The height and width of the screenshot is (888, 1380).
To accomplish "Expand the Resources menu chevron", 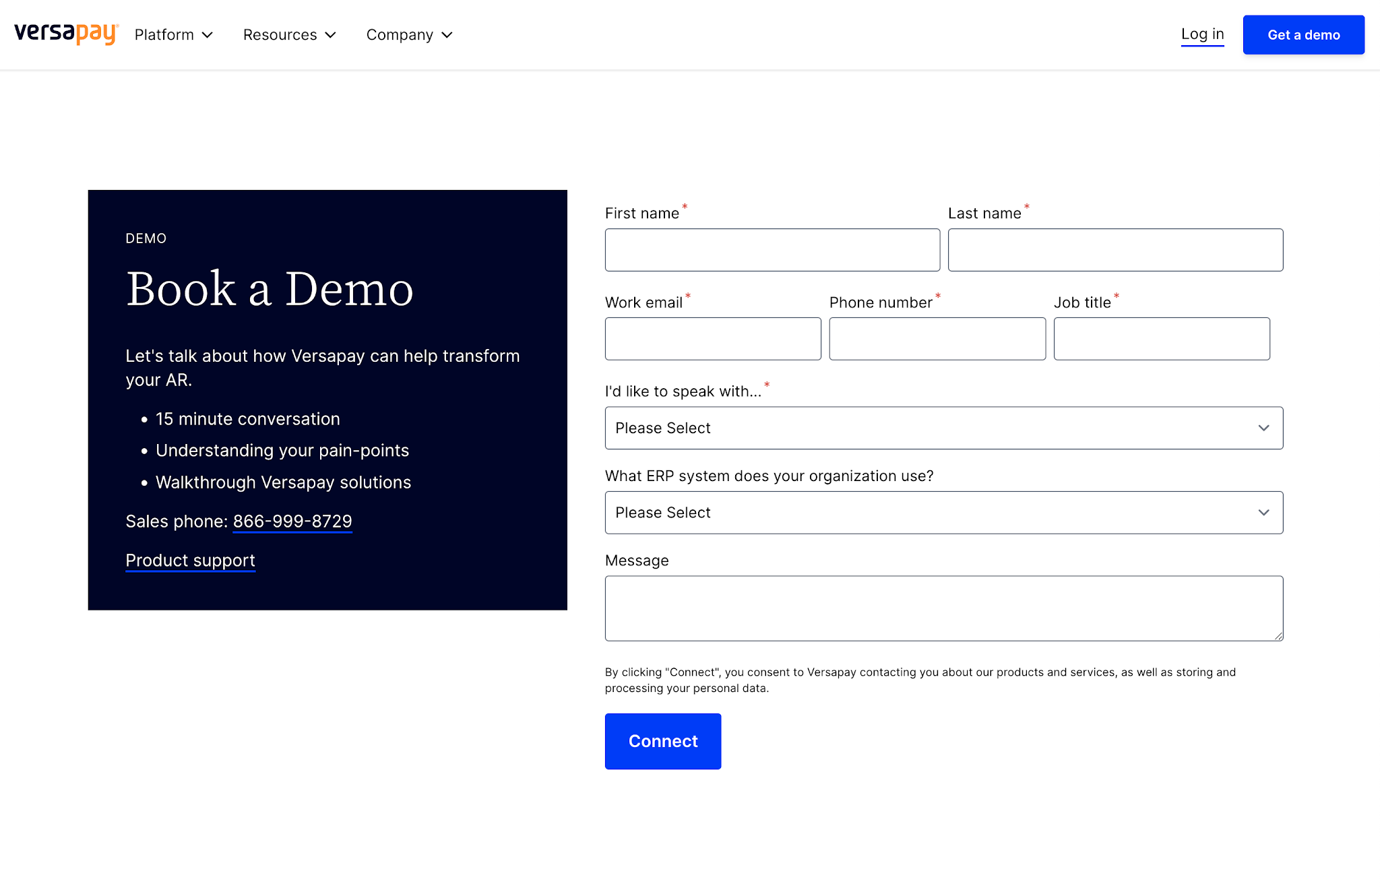I will click(x=330, y=35).
